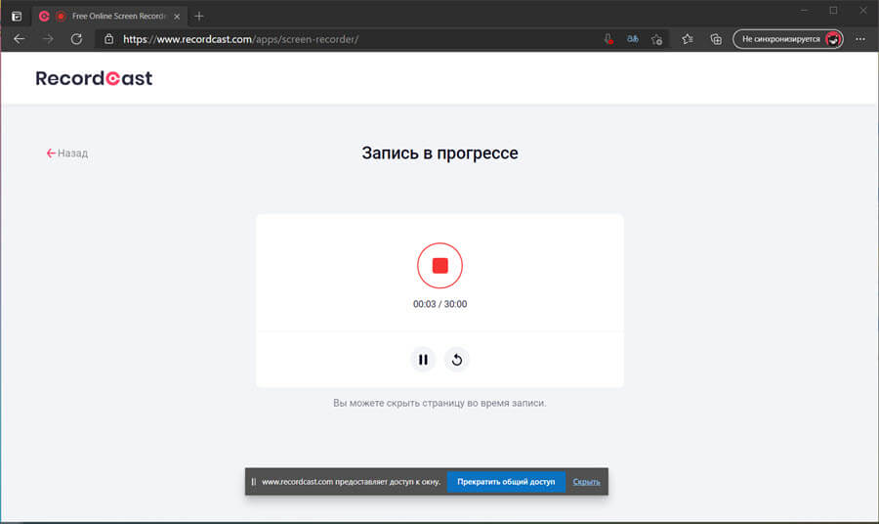Pause the screen recording
Screen dimensions: 879x524
[x=423, y=360]
